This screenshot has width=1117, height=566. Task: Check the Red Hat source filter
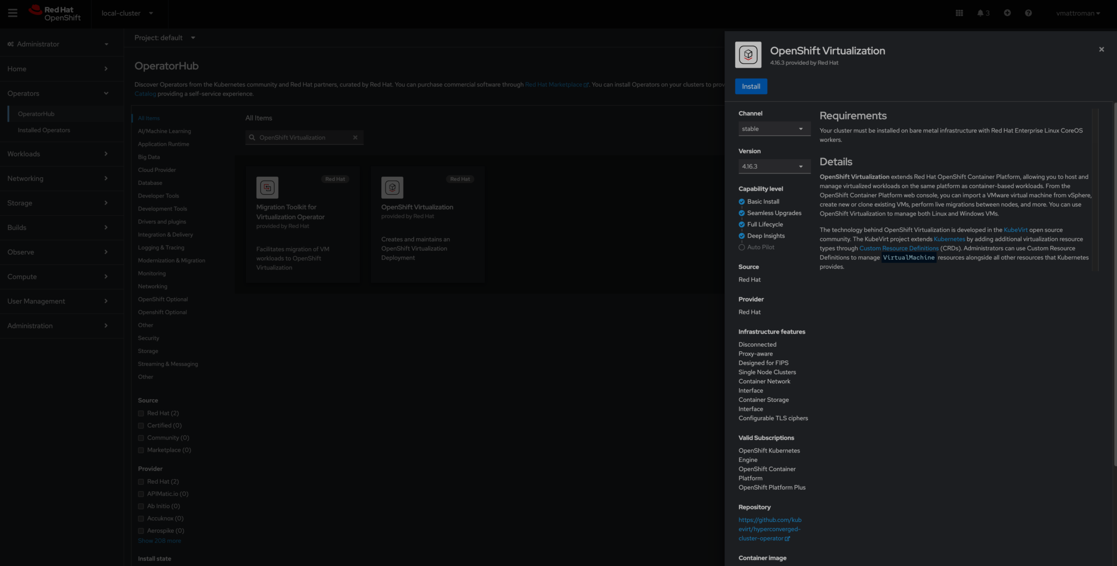[141, 413]
